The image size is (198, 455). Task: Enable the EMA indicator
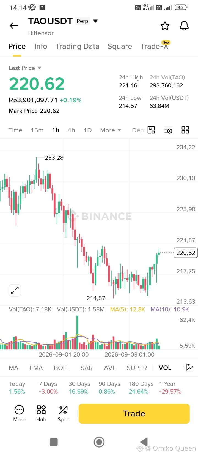coord(36,368)
